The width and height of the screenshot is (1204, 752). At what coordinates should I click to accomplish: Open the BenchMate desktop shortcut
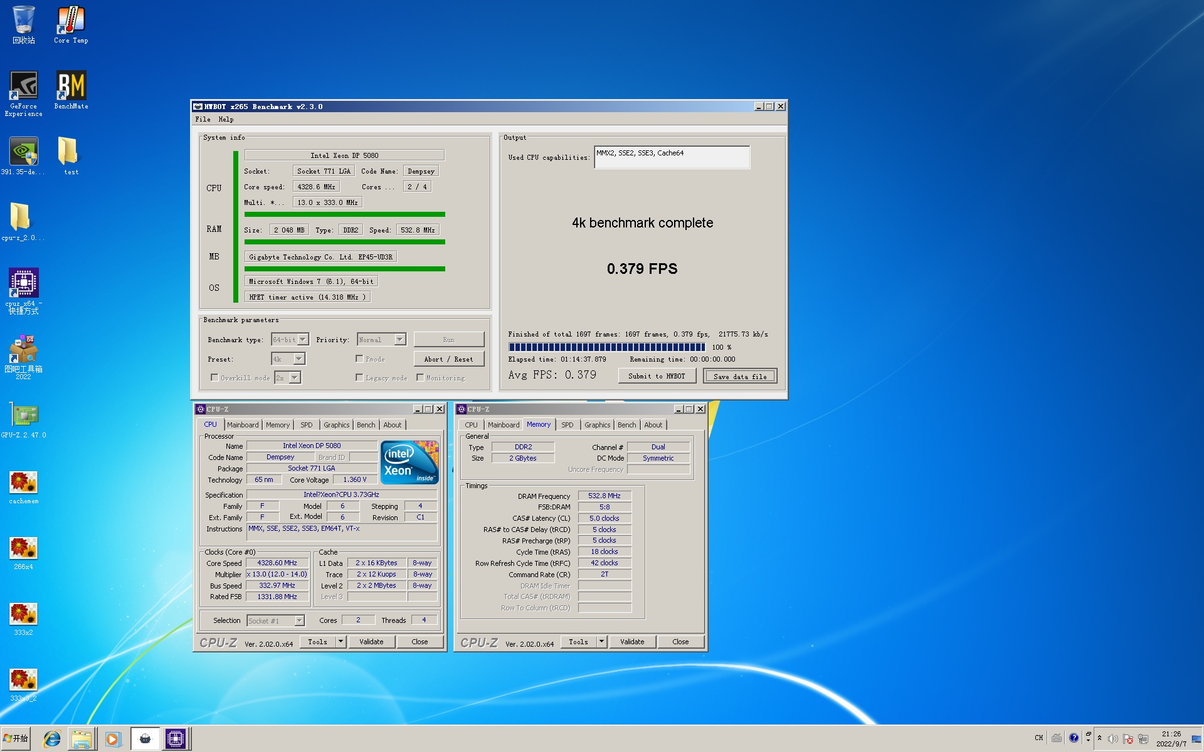tap(71, 91)
